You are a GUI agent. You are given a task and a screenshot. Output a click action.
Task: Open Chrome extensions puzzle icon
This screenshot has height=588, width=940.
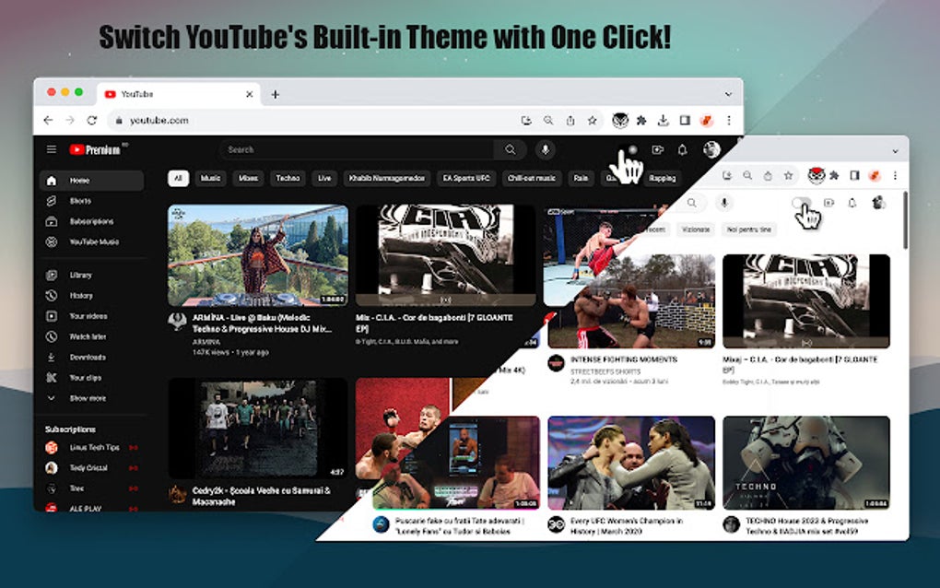pyautogui.click(x=641, y=121)
